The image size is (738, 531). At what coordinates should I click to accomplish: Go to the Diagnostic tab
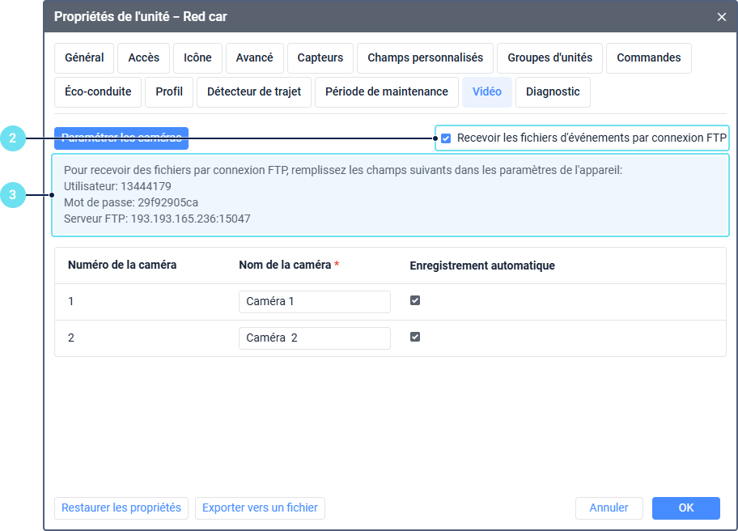(553, 92)
